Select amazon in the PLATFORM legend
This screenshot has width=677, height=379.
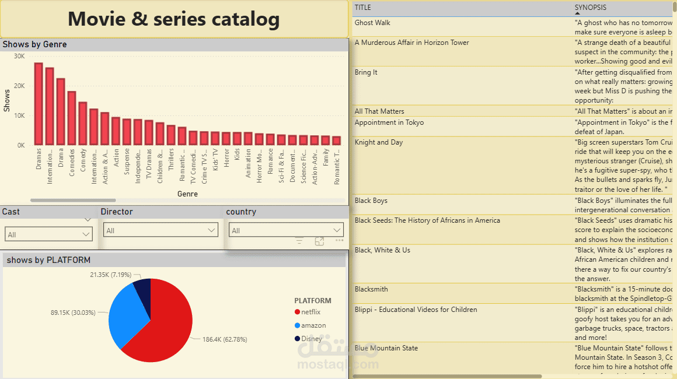coord(310,325)
